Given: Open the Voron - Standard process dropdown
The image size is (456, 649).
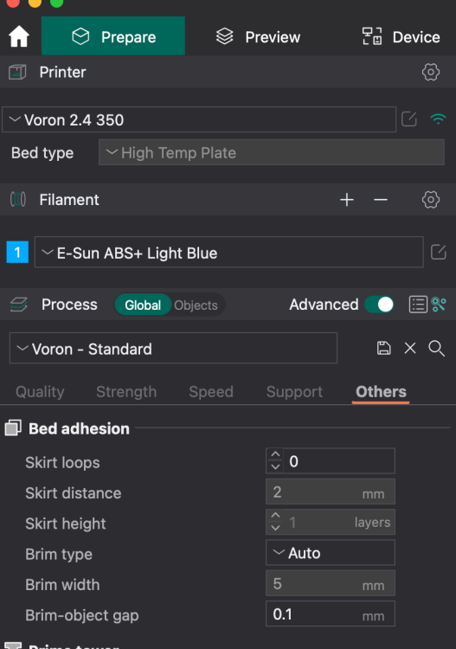Looking at the screenshot, I should (x=173, y=348).
